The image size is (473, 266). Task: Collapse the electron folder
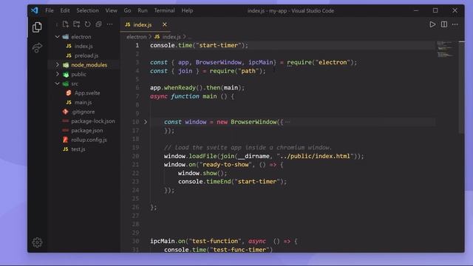[x=58, y=36]
